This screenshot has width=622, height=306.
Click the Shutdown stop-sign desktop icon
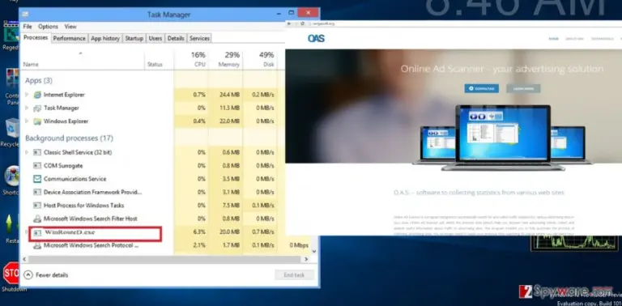pyautogui.click(x=11, y=273)
